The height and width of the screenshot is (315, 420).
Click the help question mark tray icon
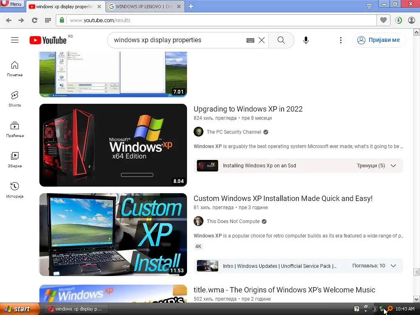coord(356,309)
